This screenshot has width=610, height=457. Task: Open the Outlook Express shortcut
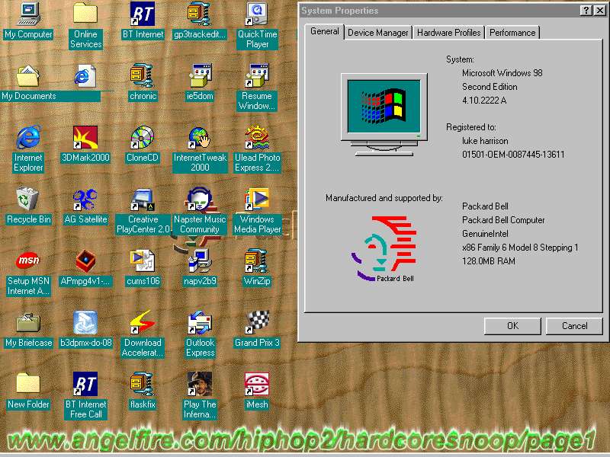(x=200, y=323)
